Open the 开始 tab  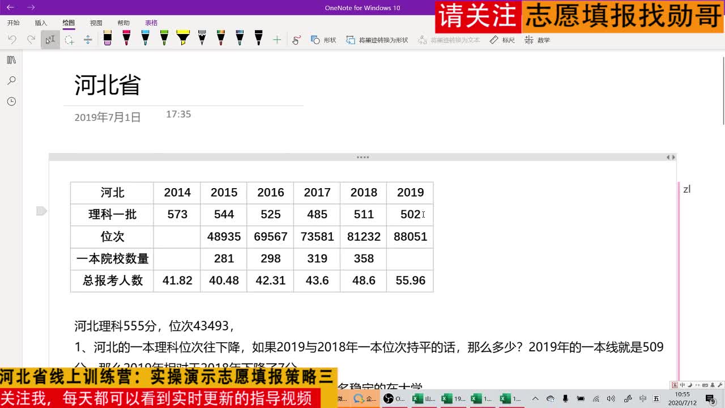pos(14,23)
